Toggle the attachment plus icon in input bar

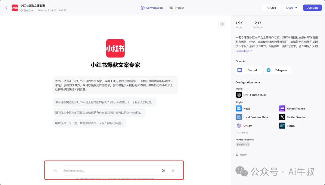(x=163, y=170)
